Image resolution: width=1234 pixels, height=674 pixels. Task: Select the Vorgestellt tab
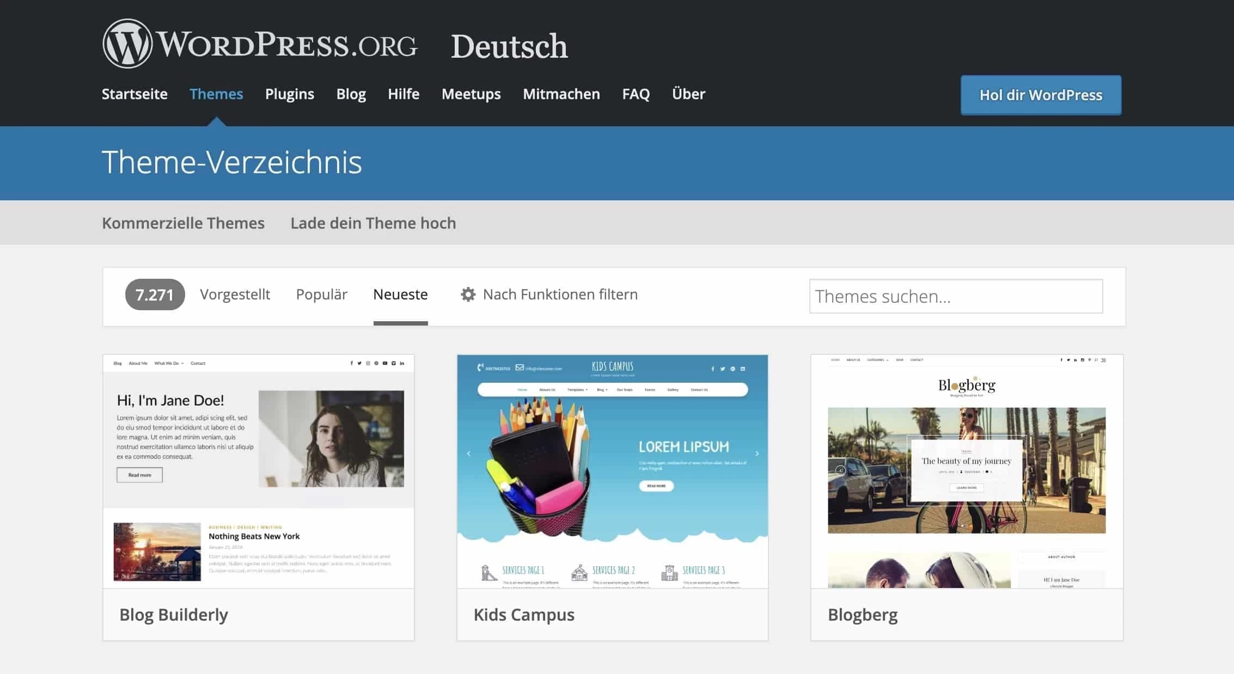click(235, 294)
